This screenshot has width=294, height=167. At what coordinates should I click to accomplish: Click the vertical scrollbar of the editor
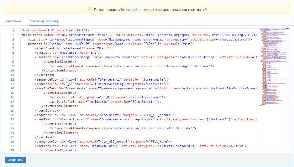pos(287,89)
